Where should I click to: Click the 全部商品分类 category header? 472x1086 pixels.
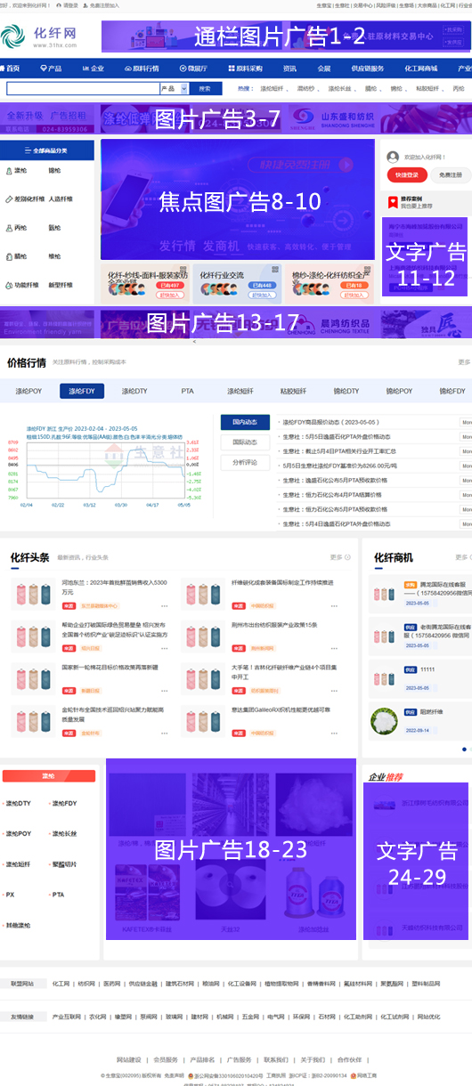tap(47, 150)
